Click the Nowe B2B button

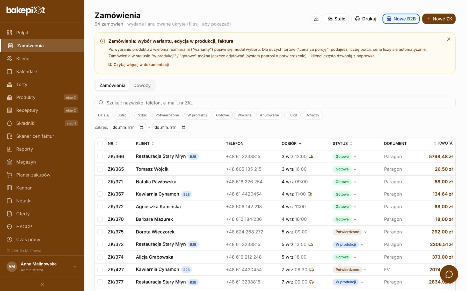pyautogui.click(x=401, y=19)
